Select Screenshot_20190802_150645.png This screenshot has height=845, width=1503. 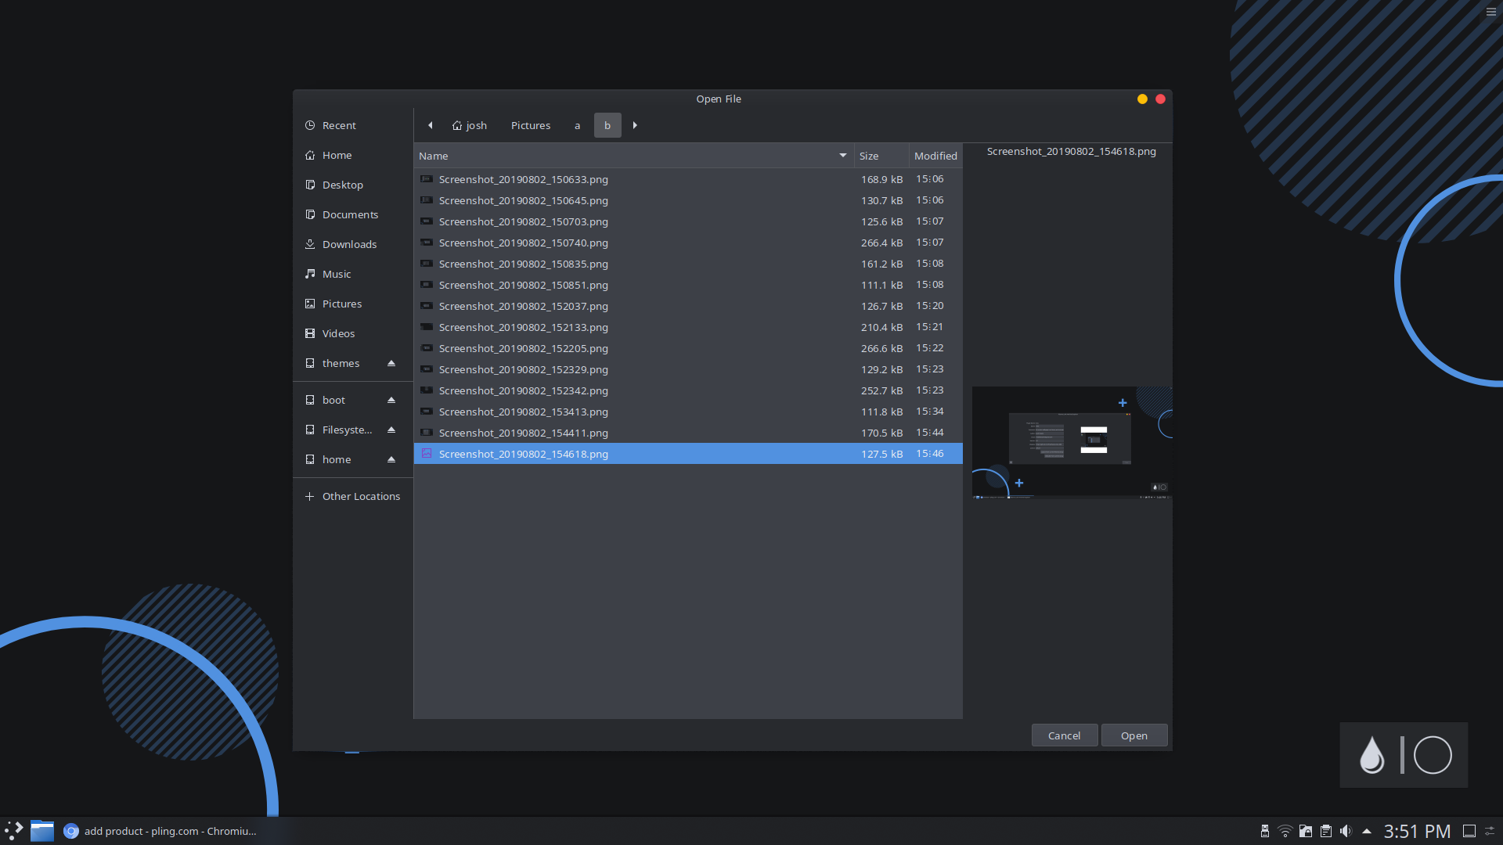[688, 200]
